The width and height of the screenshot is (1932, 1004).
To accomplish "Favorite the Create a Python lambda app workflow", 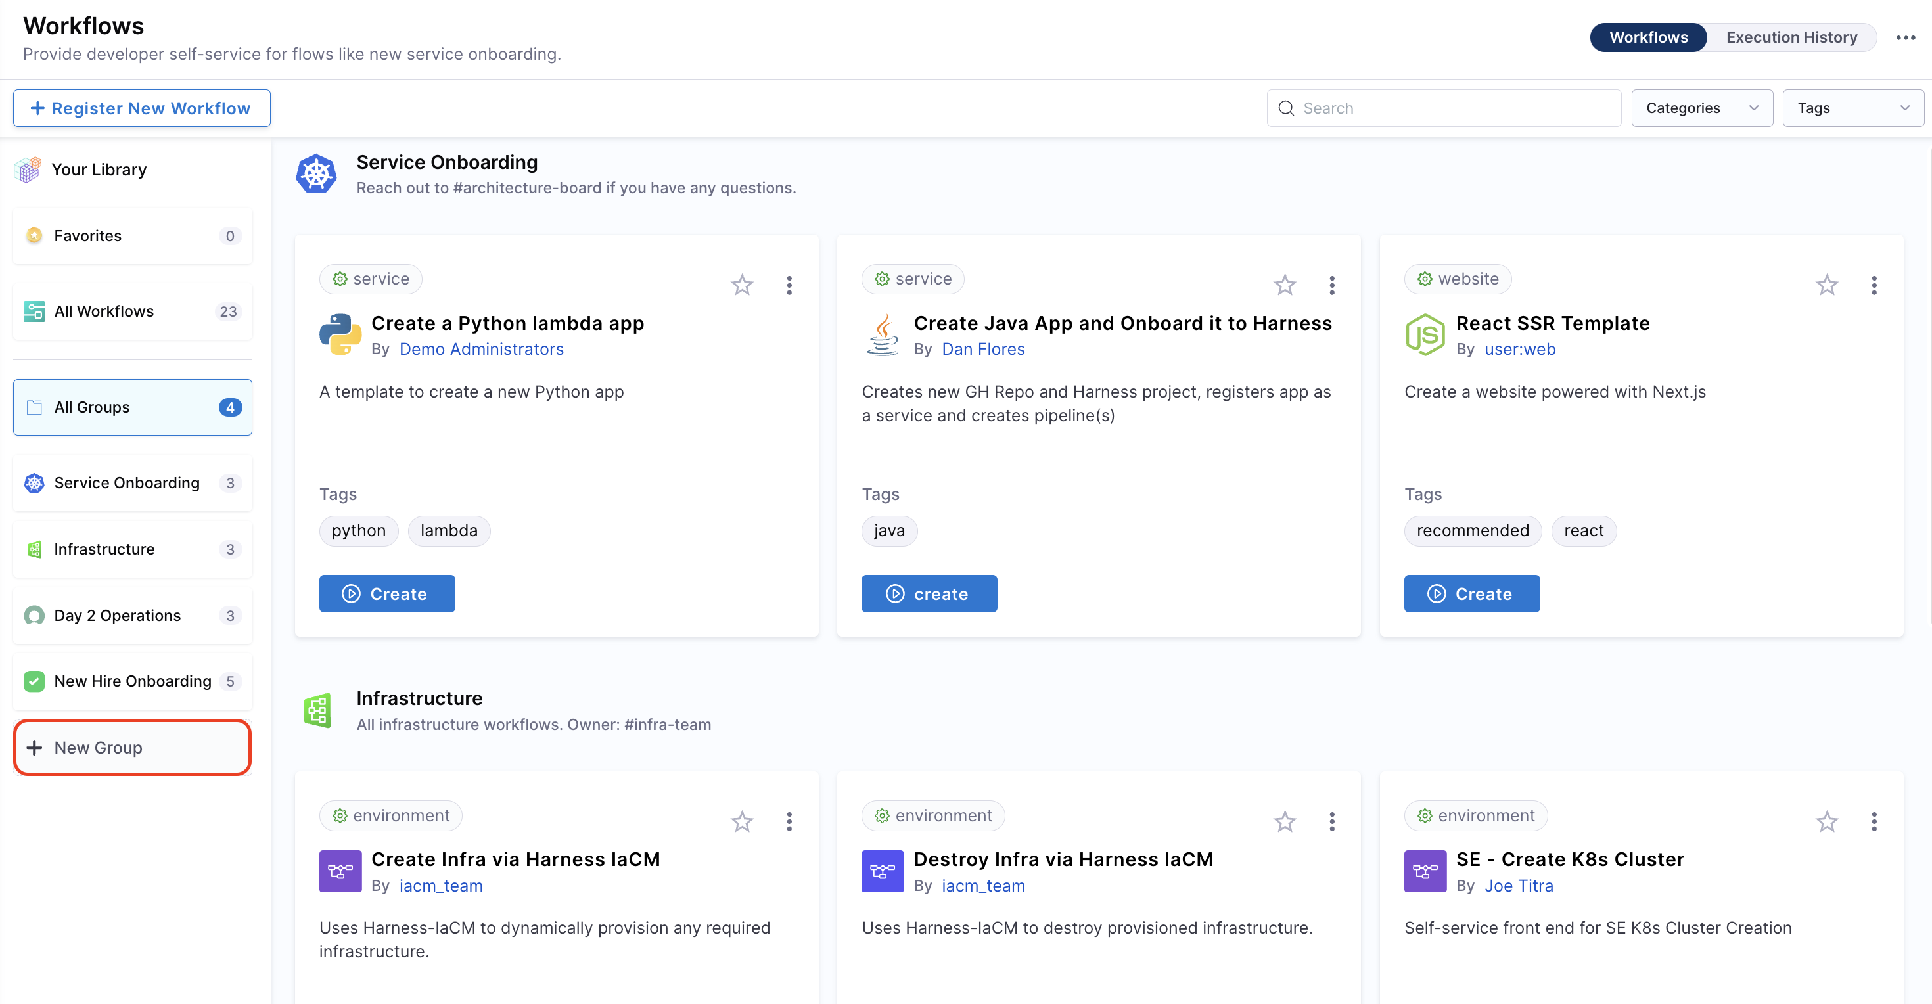I will click(742, 285).
